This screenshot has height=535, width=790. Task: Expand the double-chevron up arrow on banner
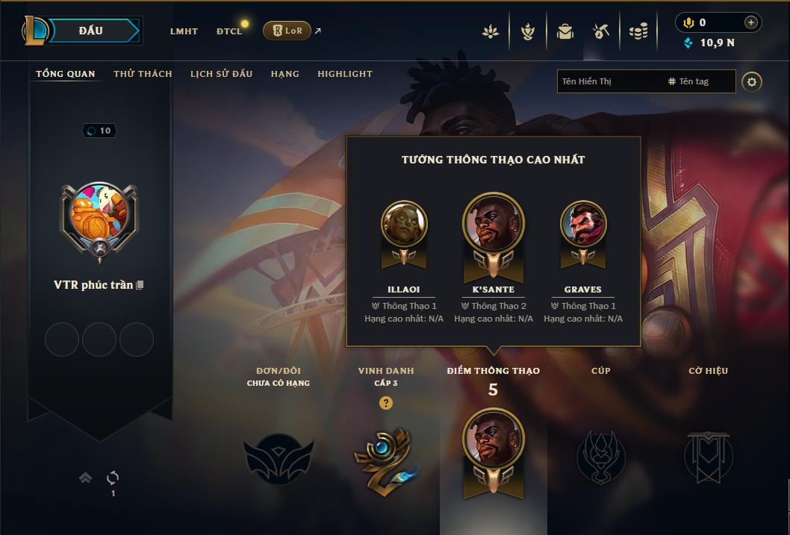point(86,478)
